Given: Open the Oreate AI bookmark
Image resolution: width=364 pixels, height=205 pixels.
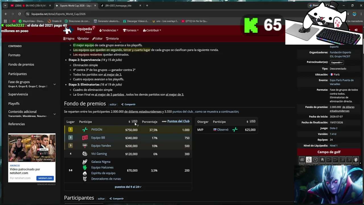Looking at the screenshot, I should pyautogui.click(x=55, y=21).
